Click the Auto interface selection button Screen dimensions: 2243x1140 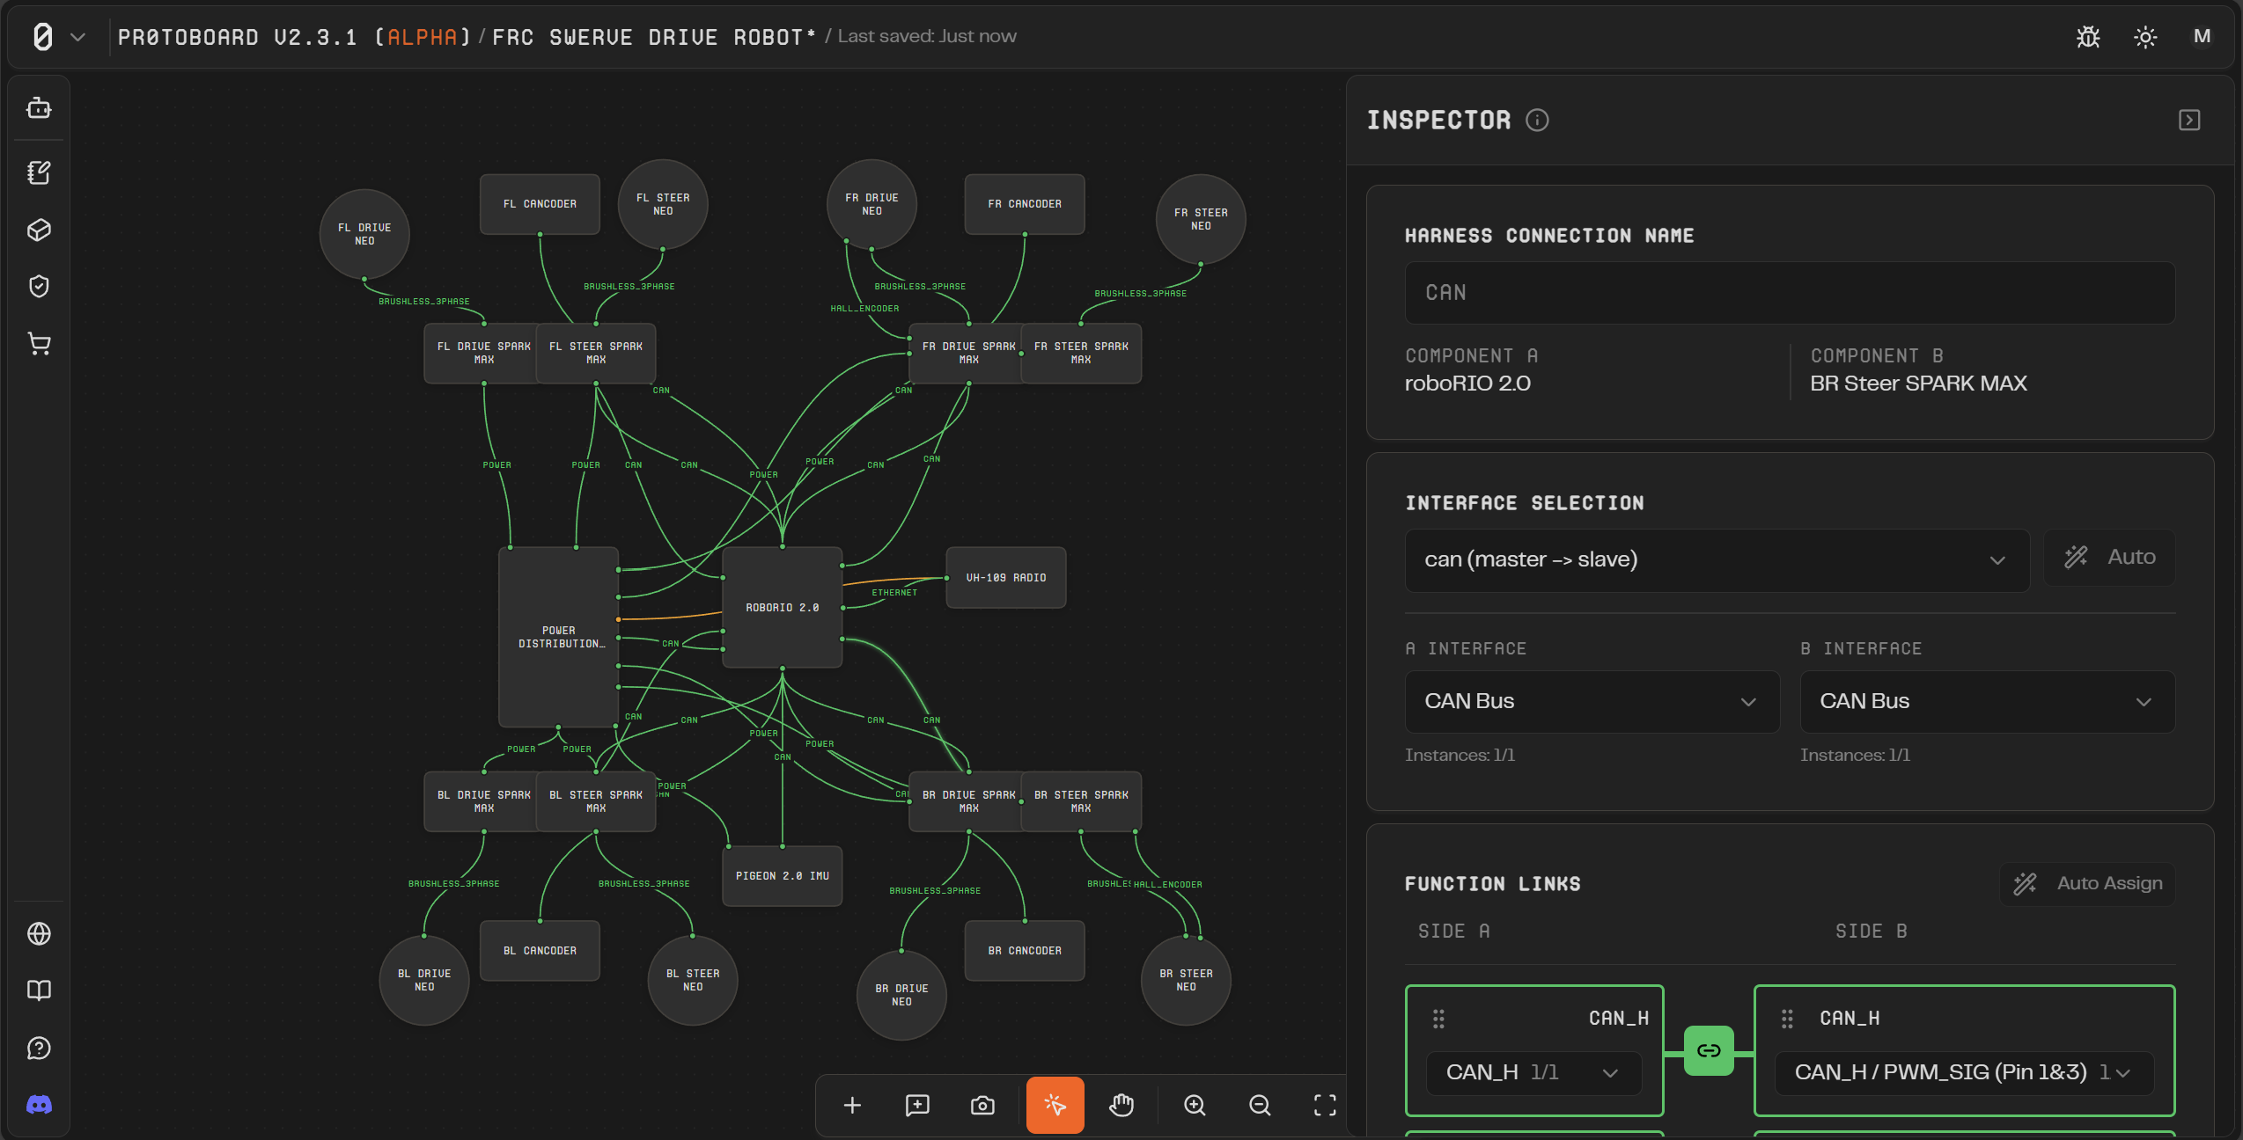click(2109, 557)
